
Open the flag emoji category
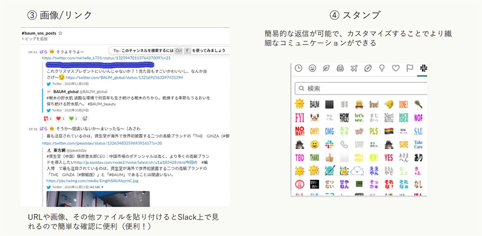(410, 68)
